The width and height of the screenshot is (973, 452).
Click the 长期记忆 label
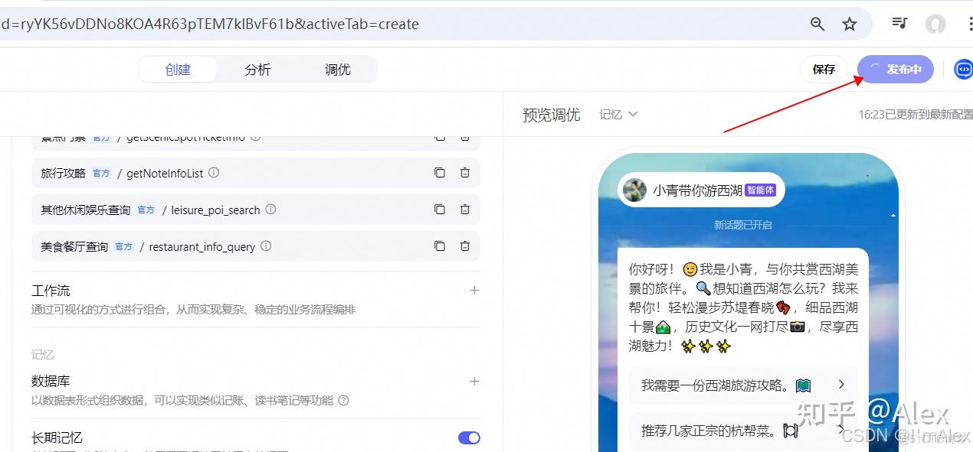57,437
